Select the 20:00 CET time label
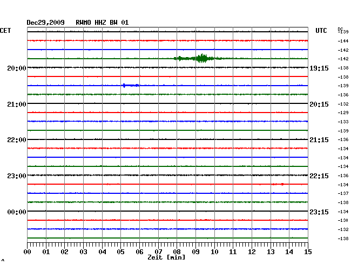This screenshot has width=351, height=266. (x=17, y=68)
